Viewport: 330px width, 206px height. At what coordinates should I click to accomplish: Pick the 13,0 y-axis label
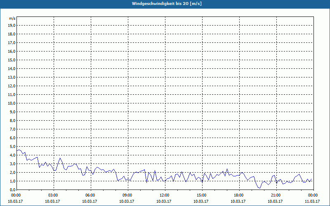12,77
